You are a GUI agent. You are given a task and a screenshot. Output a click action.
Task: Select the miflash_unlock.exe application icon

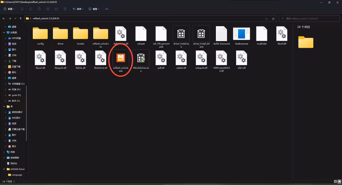click(121, 58)
